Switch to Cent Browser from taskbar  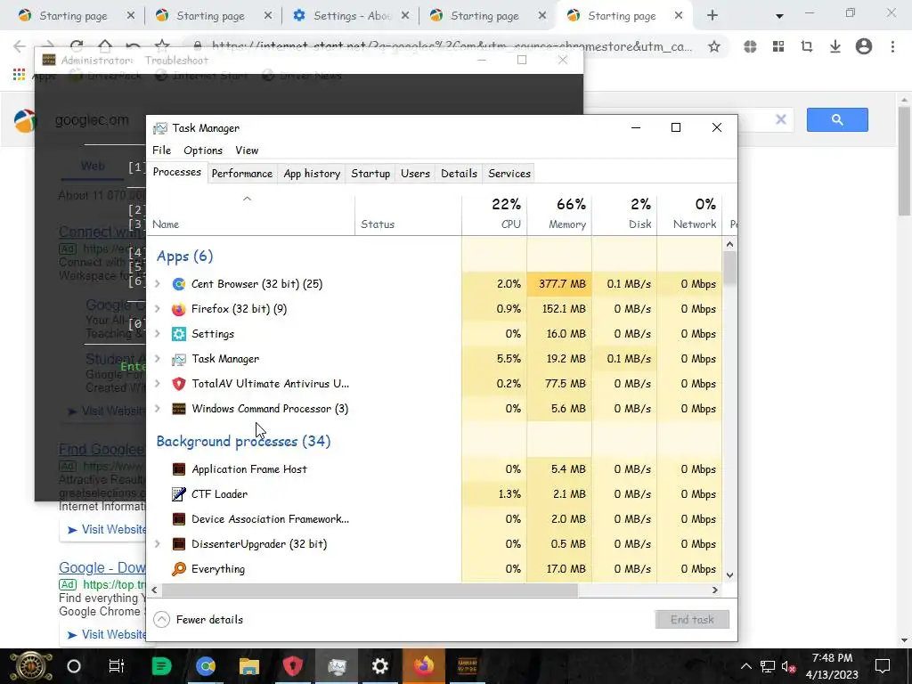(206, 666)
